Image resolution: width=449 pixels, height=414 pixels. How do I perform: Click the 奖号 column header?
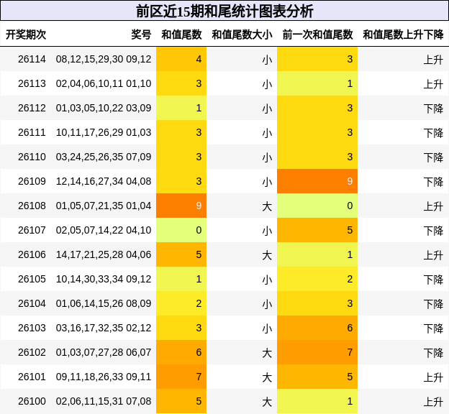click(141, 34)
